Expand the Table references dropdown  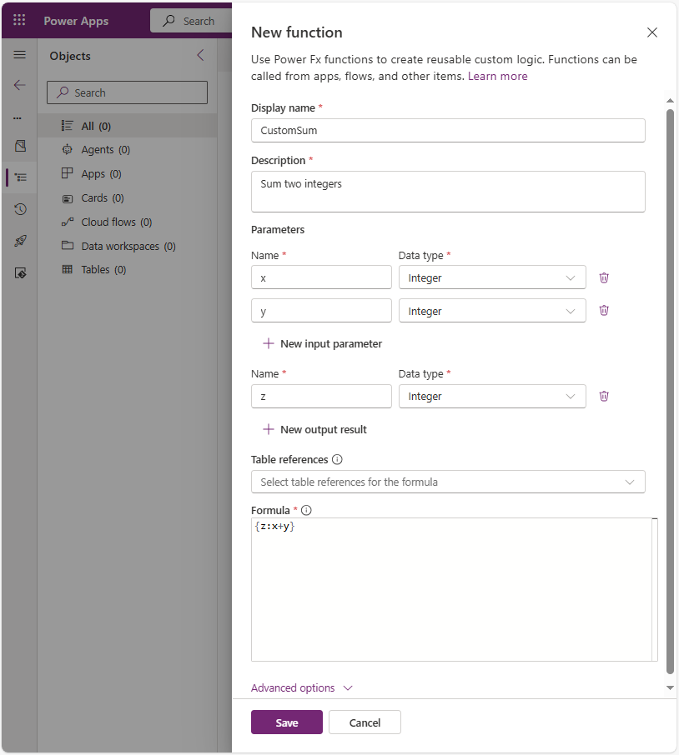coord(448,482)
